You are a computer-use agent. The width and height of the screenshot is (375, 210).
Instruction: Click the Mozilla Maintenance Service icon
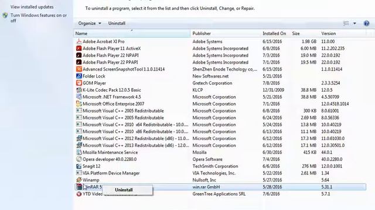(79, 152)
